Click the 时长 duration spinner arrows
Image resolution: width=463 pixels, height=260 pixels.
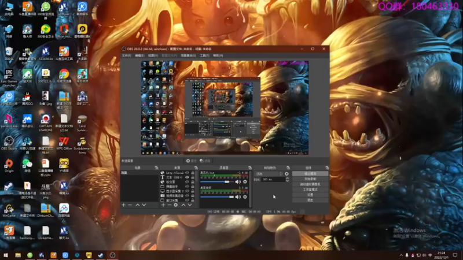[287, 180]
